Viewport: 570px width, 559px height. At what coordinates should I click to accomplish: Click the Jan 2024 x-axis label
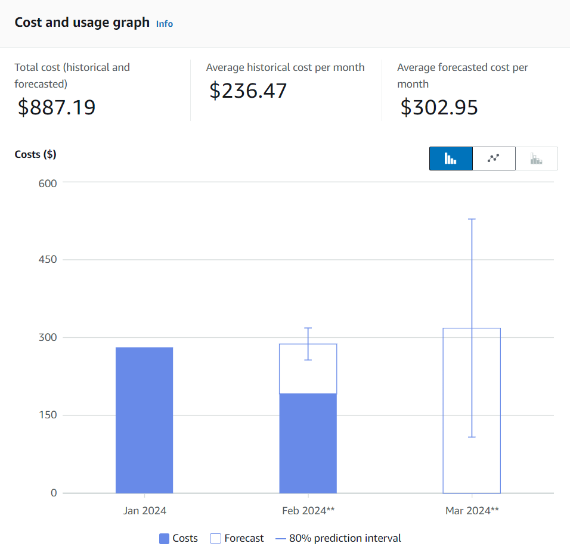(x=144, y=511)
